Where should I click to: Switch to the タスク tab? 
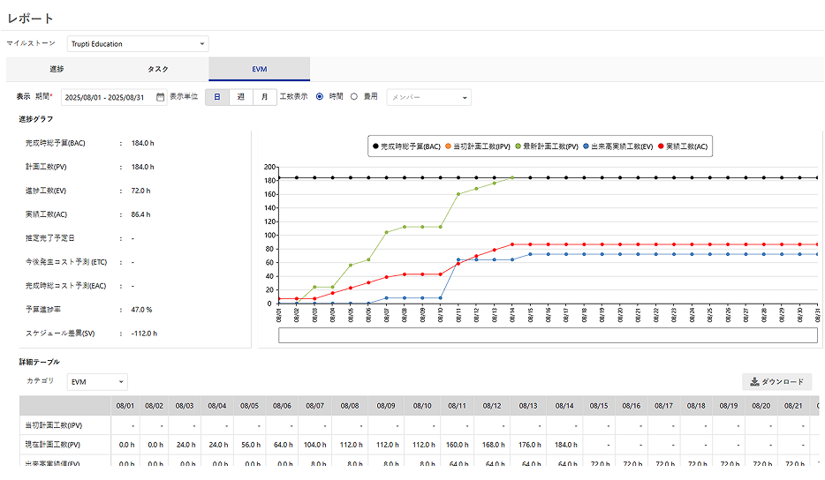(x=158, y=69)
